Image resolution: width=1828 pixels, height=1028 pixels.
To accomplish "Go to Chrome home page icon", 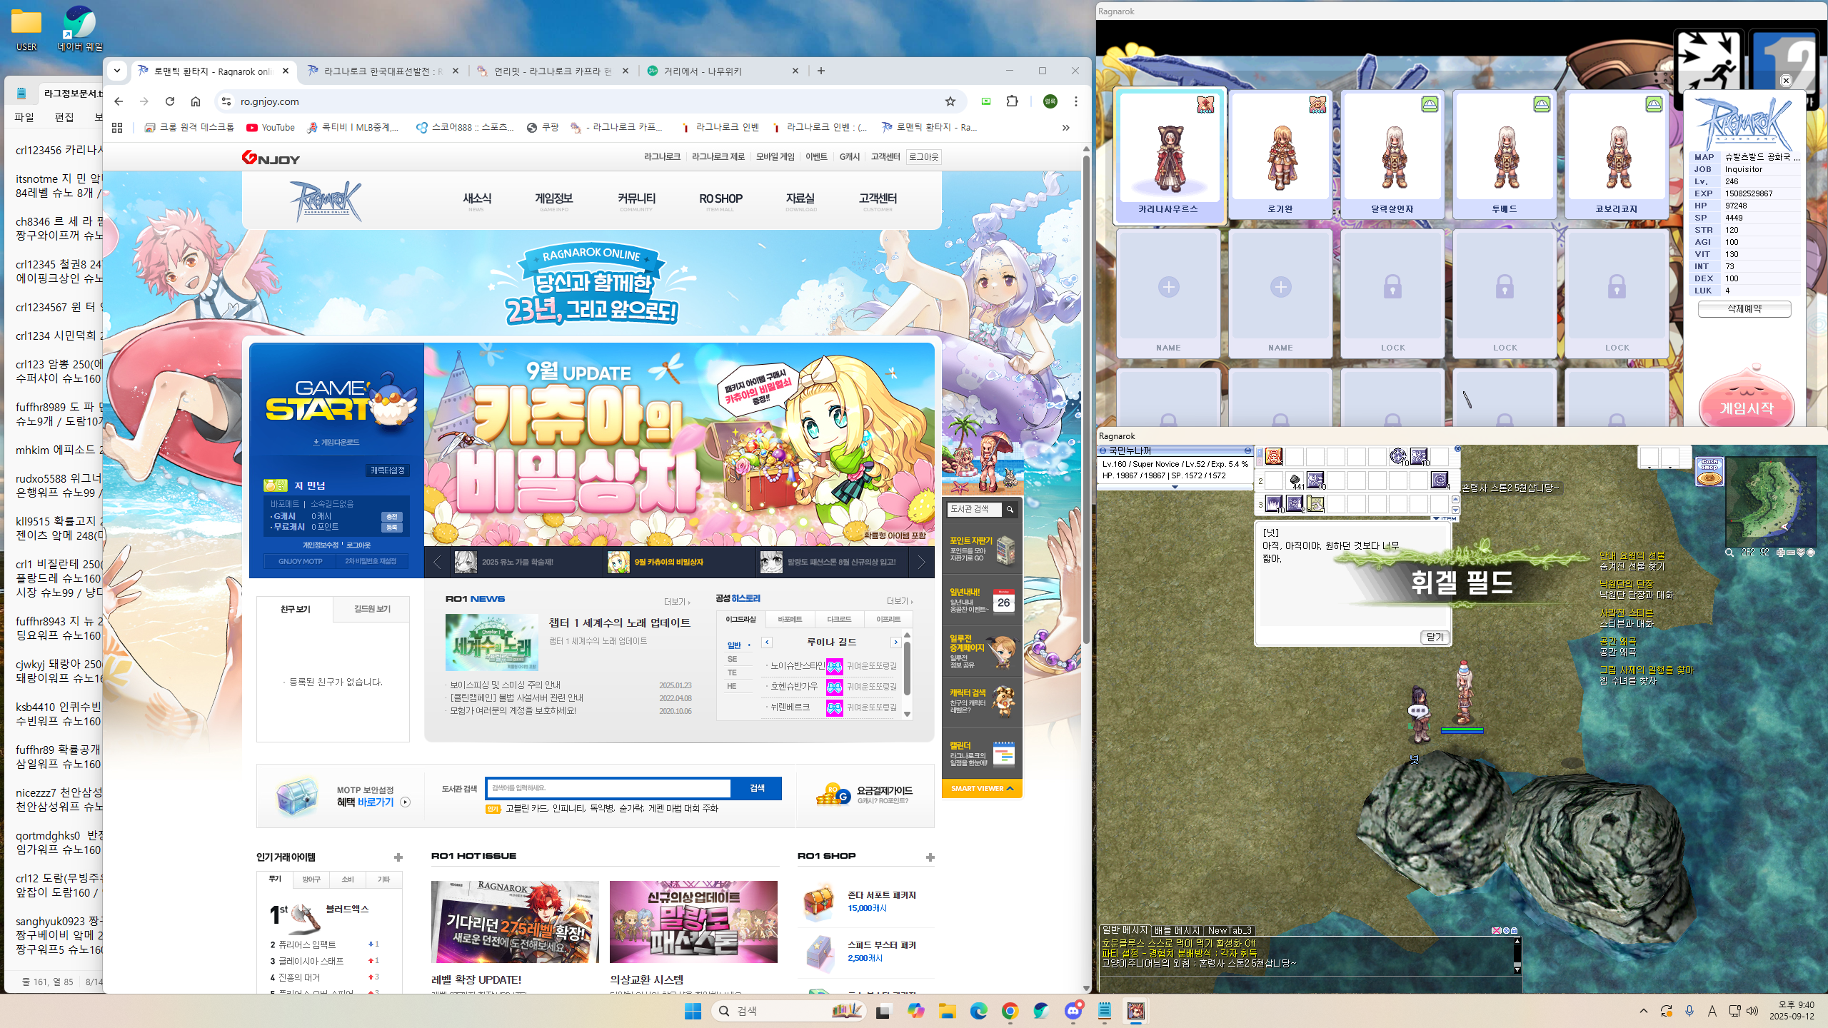I will coord(196,101).
